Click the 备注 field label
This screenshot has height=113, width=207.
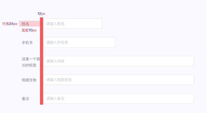tap(25, 99)
